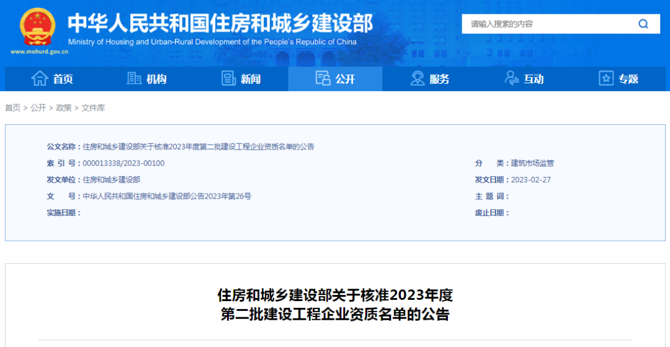The width and height of the screenshot is (670, 347).
Task: Click 文件库 in the breadcrumb
Action: [93, 108]
